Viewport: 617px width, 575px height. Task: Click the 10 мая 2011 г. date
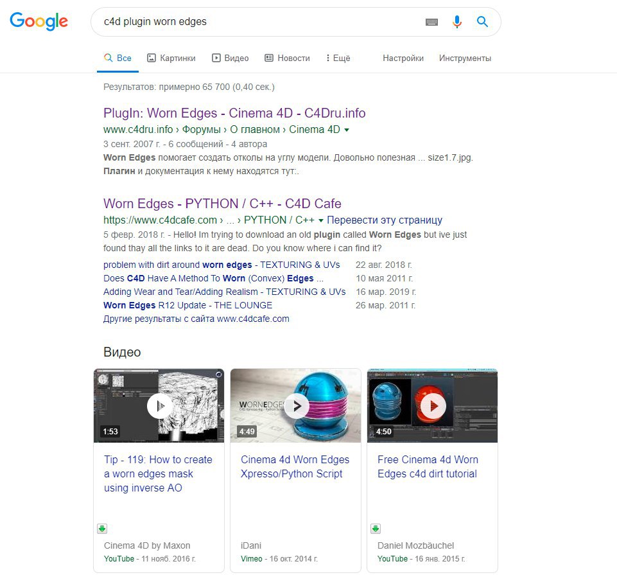click(x=385, y=278)
